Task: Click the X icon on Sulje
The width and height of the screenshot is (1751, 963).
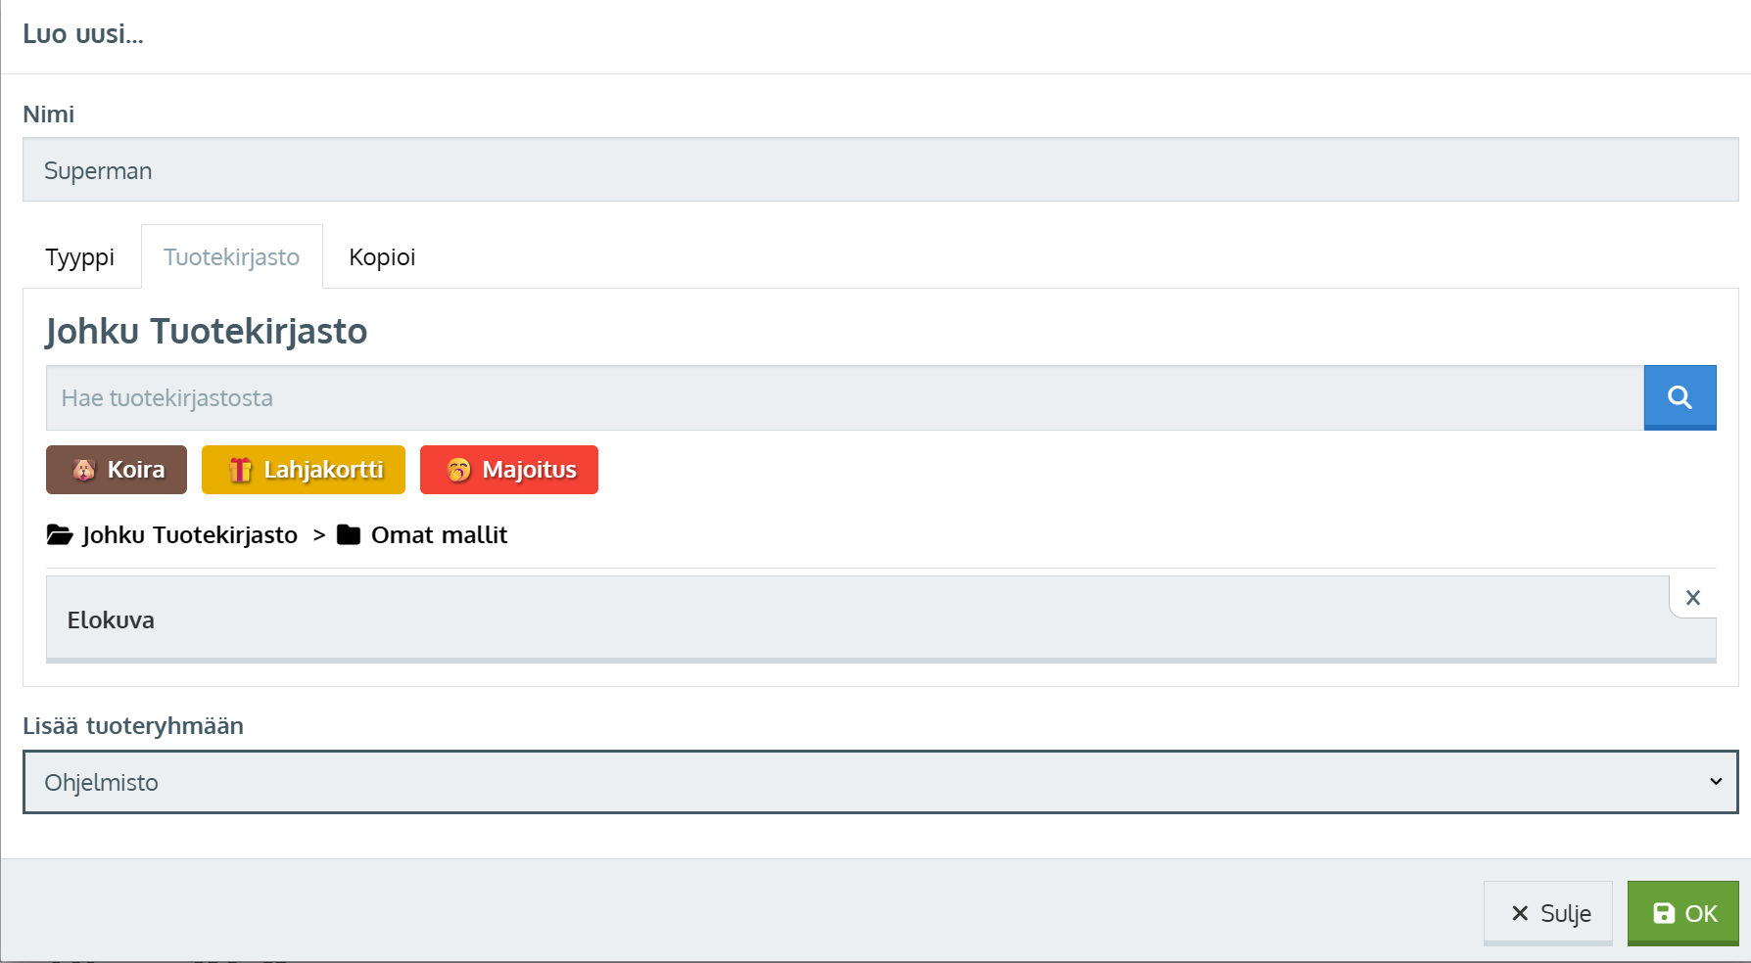Action: (1520, 913)
